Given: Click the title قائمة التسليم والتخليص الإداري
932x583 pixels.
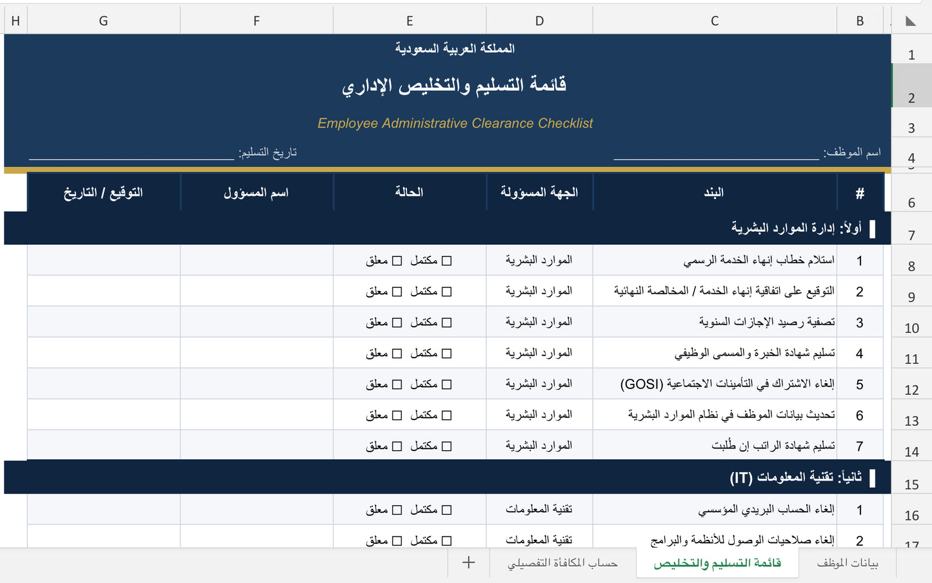Looking at the screenshot, I should 454,85.
